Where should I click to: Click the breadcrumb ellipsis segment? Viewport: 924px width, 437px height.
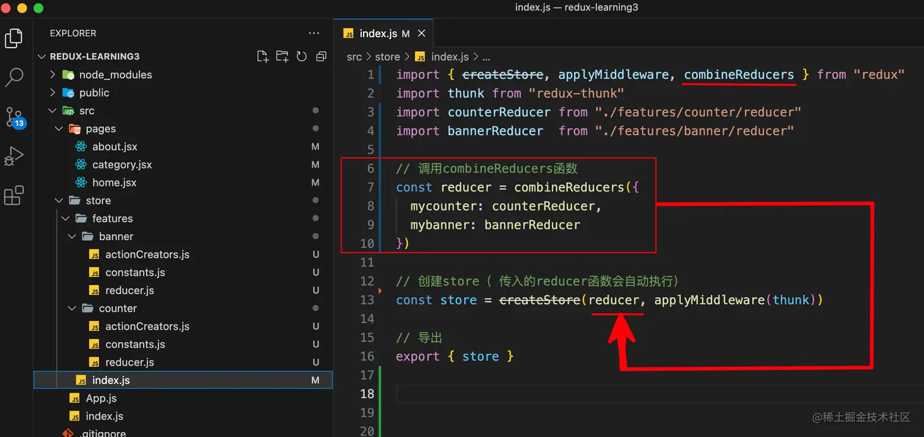(486, 57)
